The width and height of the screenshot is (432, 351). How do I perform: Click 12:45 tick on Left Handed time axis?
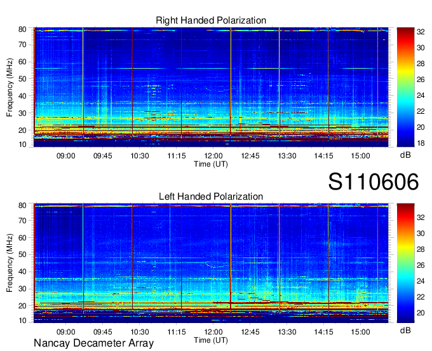tap(250, 332)
